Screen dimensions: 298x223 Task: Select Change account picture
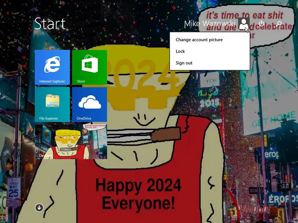[210, 39]
